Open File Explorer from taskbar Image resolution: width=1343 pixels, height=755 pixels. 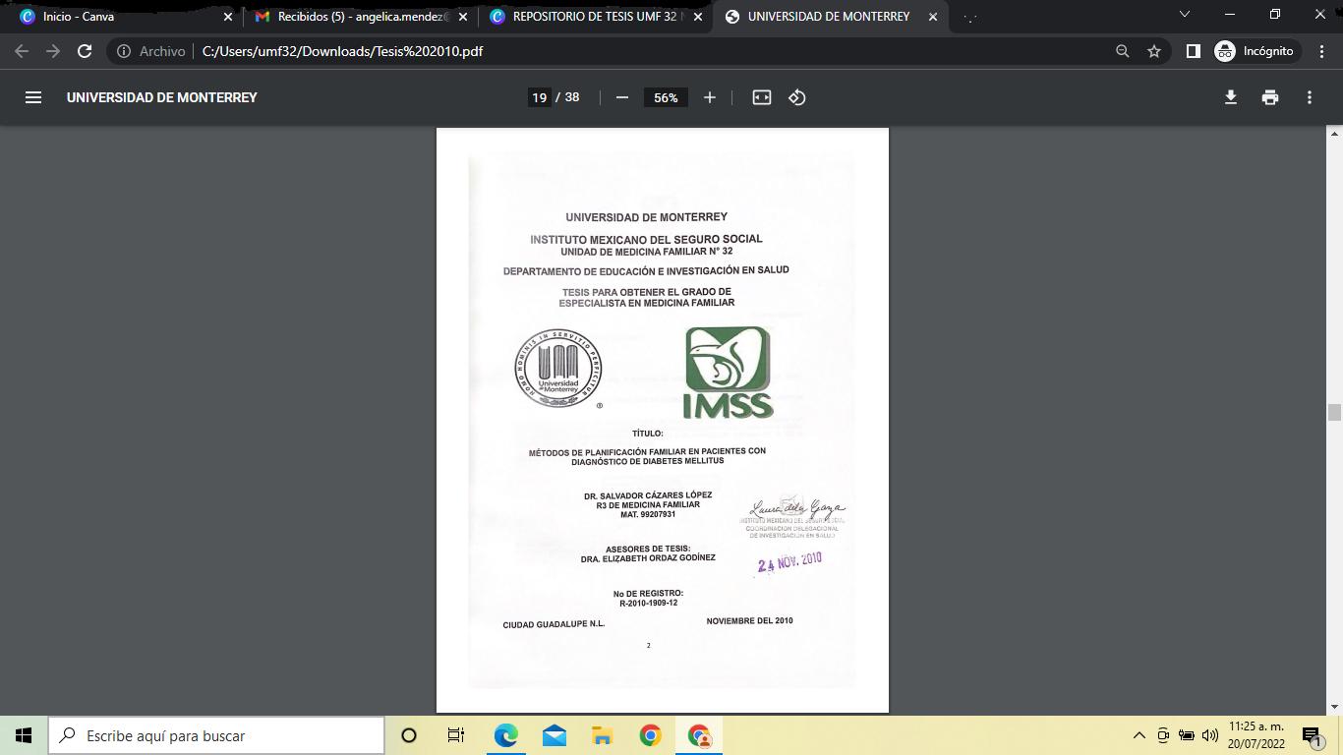click(602, 735)
